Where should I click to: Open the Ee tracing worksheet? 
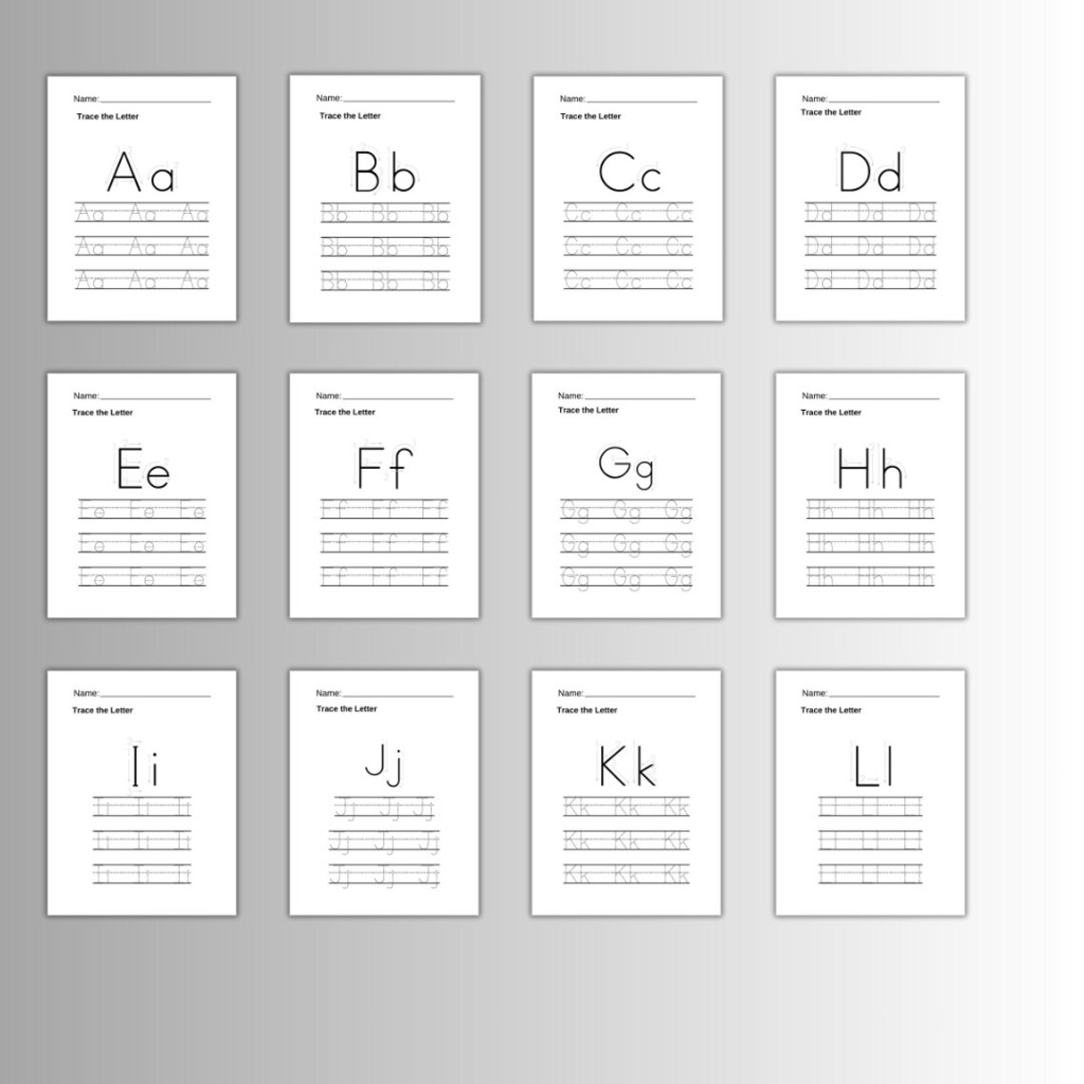[143, 494]
